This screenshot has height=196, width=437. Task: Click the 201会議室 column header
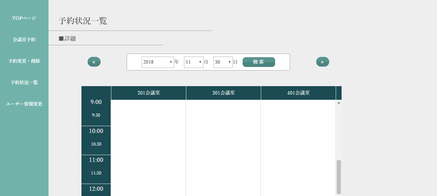click(148, 93)
